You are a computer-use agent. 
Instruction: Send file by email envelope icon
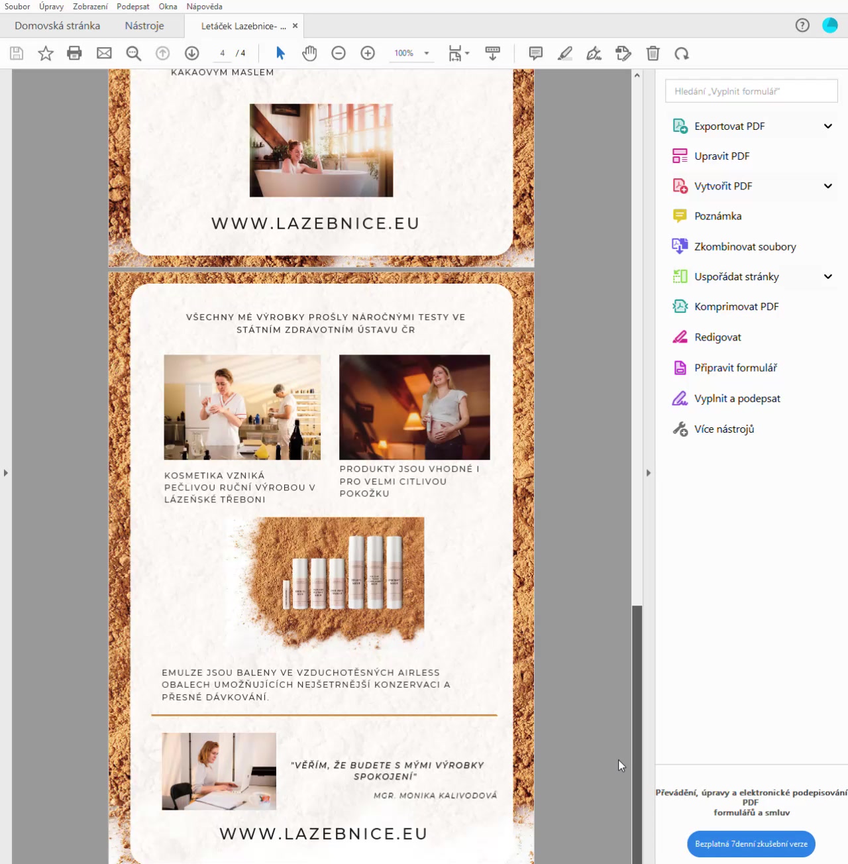(104, 54)
